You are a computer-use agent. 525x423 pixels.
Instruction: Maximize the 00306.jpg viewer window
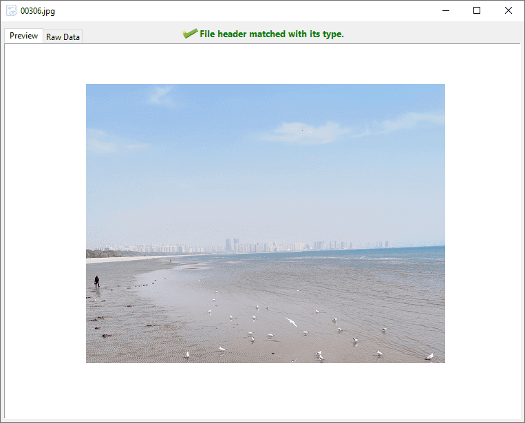click(477, 10)
